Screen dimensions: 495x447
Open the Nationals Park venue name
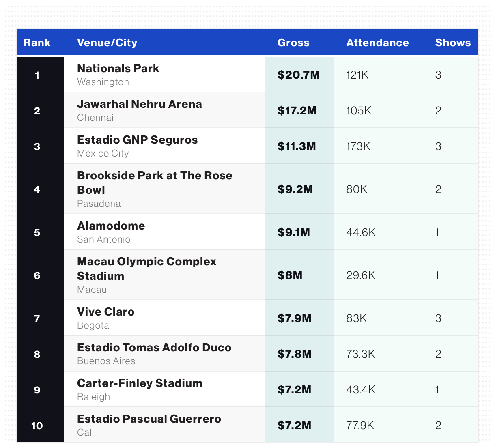coord(118,69)
